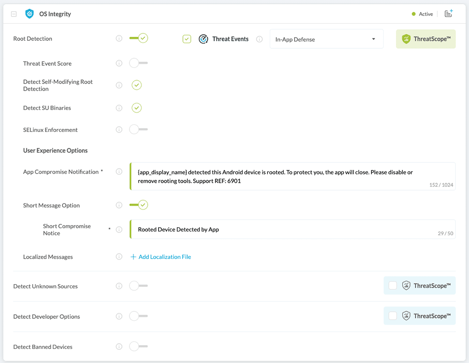Click the info icon for Detect SU Binaries
This screenshot has height=363, width=469.
point(119,108)
